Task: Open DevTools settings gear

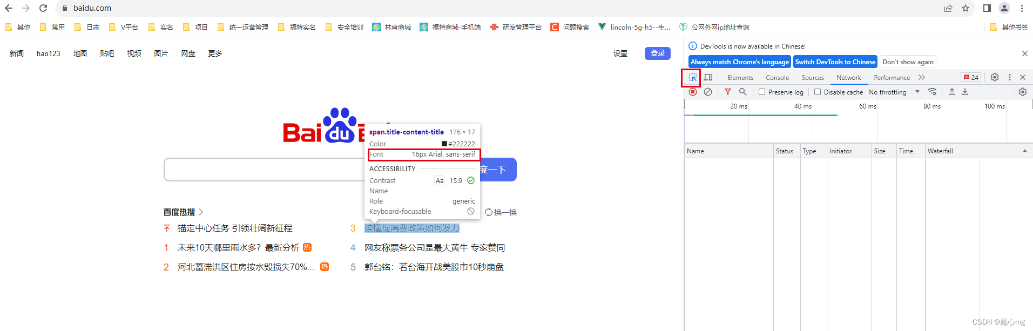Action: (995, 77)
